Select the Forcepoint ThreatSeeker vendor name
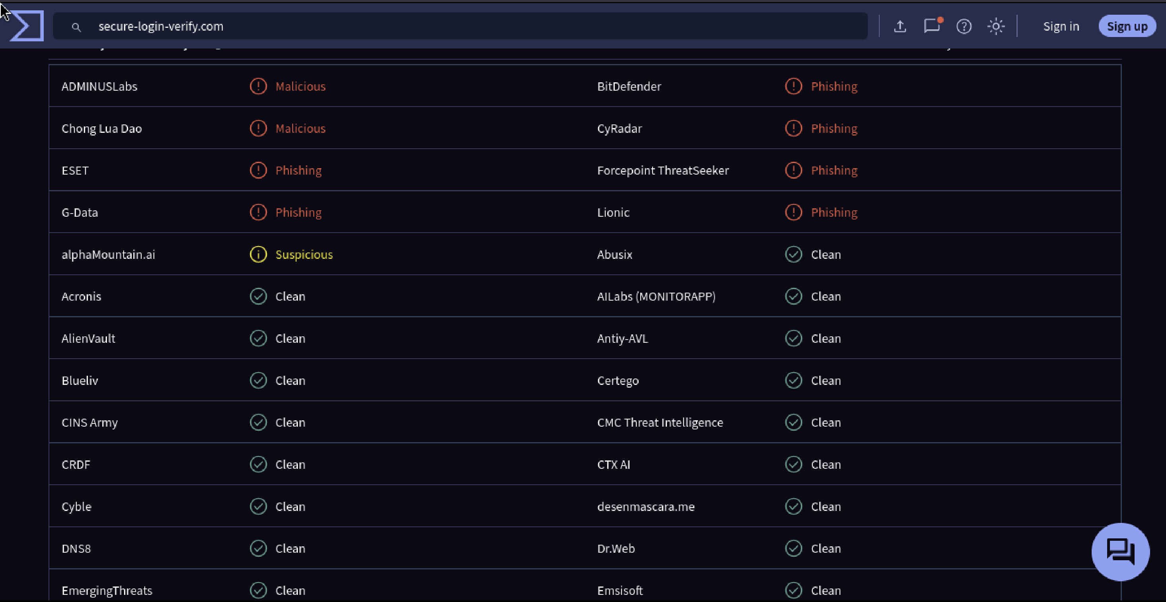 click(663, 171)
